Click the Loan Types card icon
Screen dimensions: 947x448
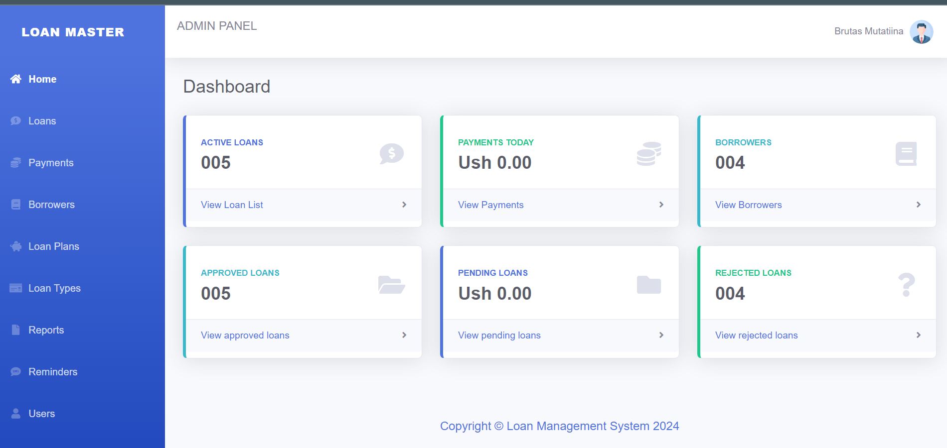click(x=16, y=288)
